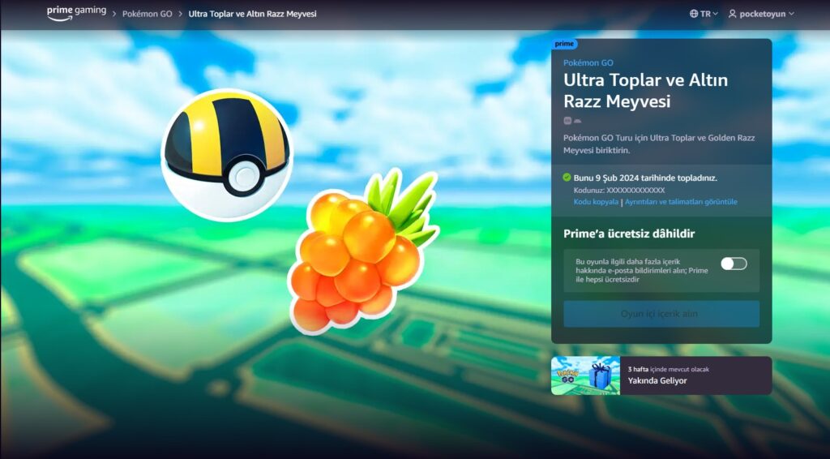Click the offer description paragraph
Viewport: 830px width, 459px height.
[659, 144]
